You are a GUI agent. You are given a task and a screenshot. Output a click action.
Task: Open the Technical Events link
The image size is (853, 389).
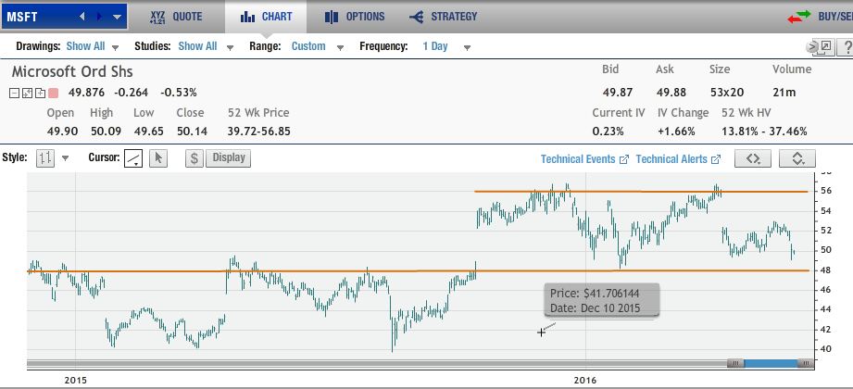tap(584, 159)
